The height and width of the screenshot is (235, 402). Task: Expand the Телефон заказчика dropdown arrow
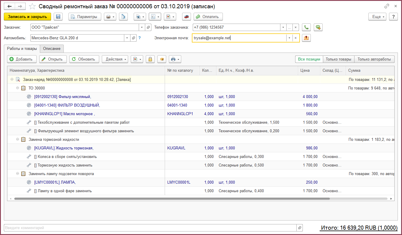pyautogui.click(x=283, y=27)
